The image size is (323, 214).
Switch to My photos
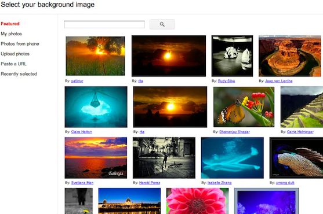tap(12, 34)
